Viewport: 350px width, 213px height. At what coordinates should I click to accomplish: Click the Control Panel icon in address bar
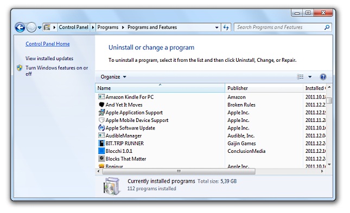pyautogui.click(x=47, y=28)
